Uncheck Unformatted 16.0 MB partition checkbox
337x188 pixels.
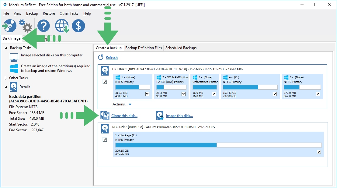click(214, 94)
